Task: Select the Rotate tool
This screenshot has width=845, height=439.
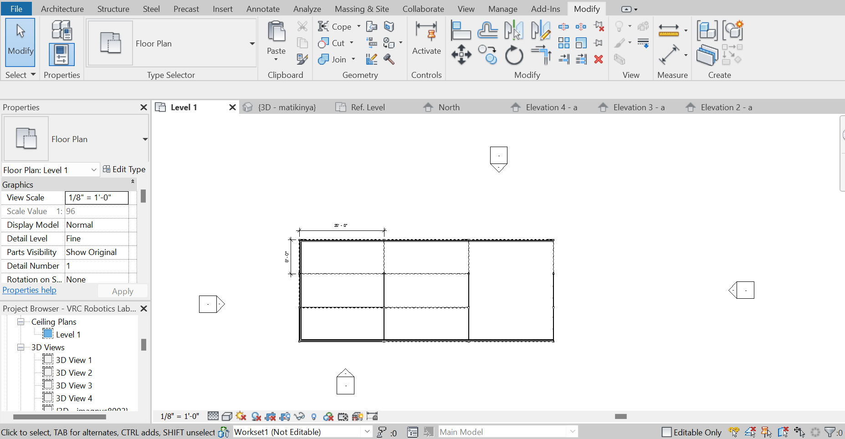Action: tap(514, 56)
